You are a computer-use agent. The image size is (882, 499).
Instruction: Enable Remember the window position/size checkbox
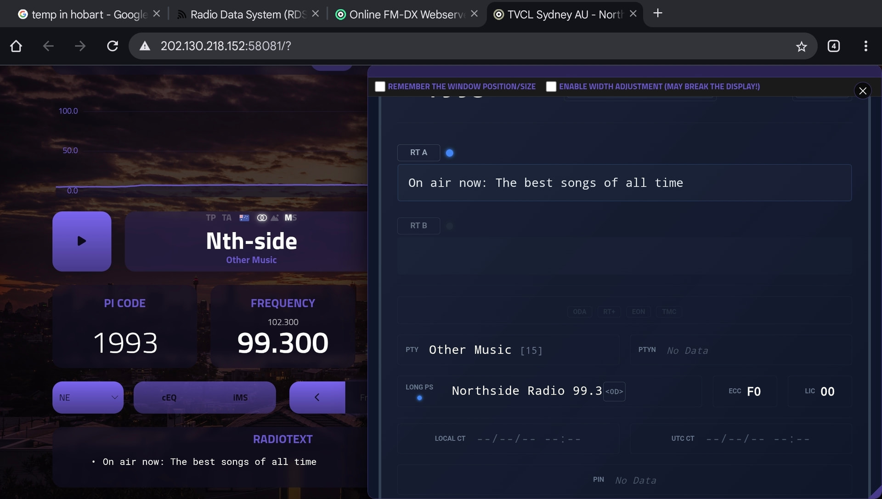point(380,86)
